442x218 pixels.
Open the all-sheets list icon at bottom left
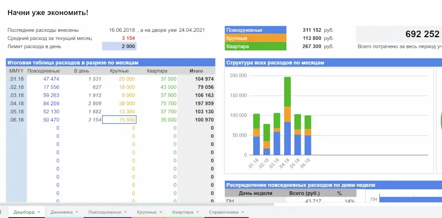(x=1, y=212)
